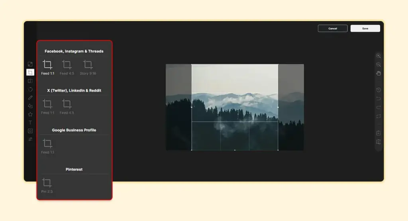Select the Draw pencil tool

point(30,98)
